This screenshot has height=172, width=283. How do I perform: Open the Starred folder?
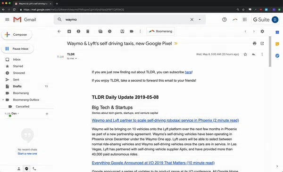(18, 66)
